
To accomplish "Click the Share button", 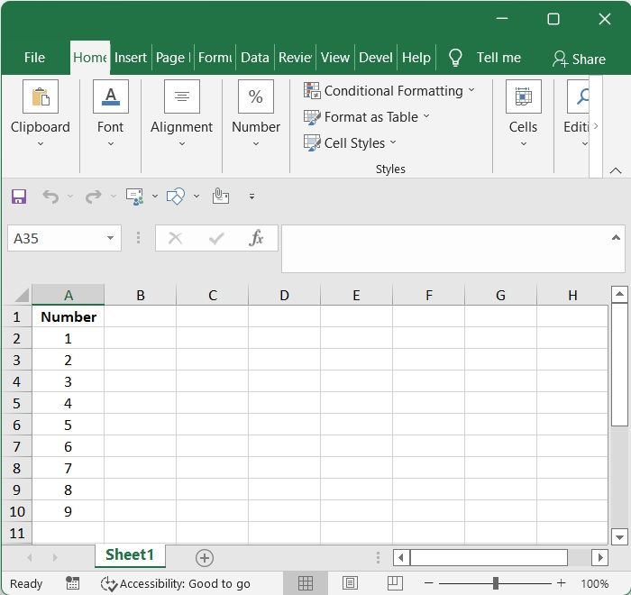I will [579, 59].
